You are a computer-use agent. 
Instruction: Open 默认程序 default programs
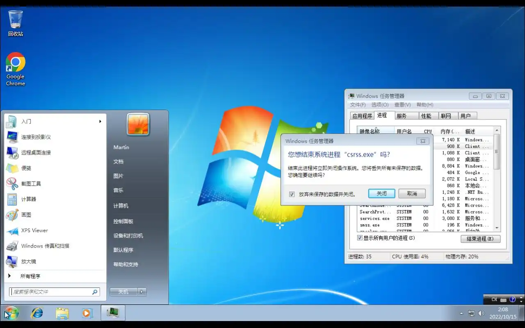point(123,250)
